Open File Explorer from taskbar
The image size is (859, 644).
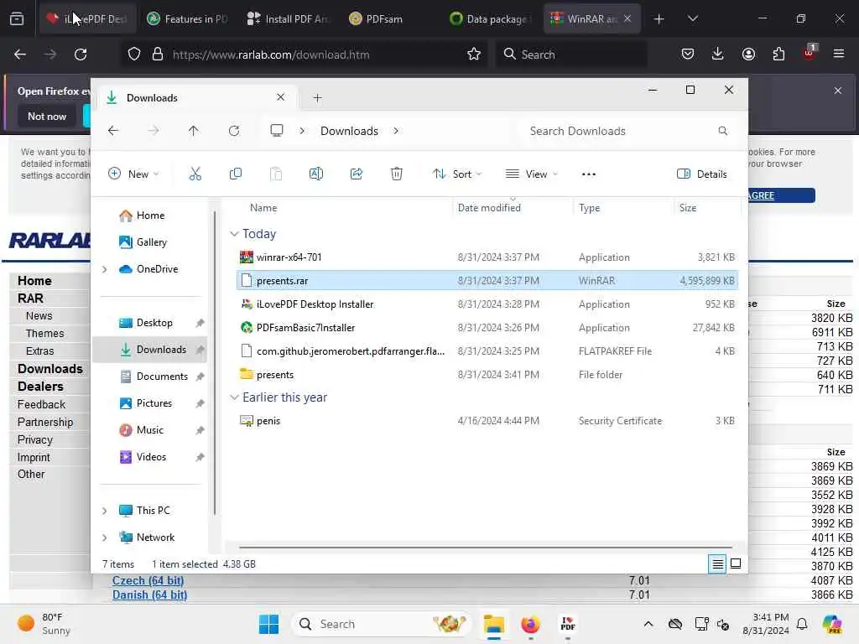pos(493,624)
